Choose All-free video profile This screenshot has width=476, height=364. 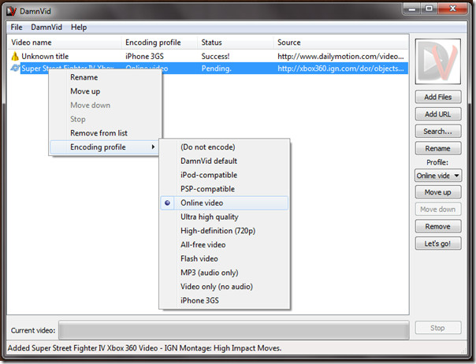click(x=224, y=245)
